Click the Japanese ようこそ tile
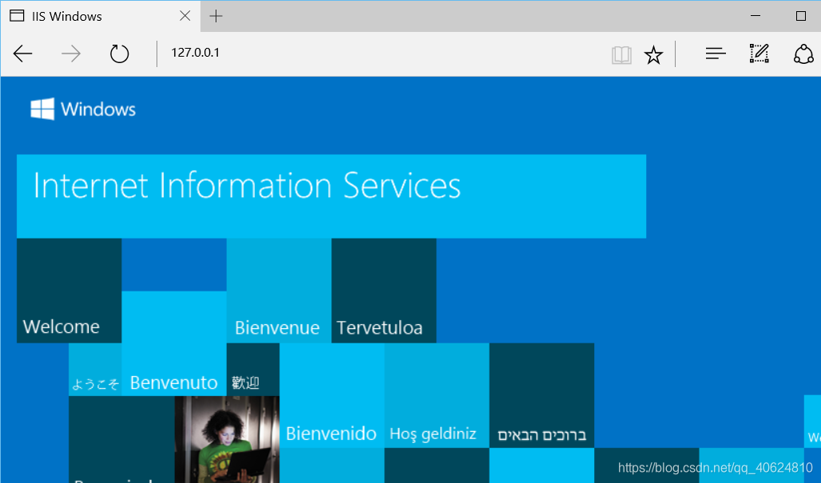Screen dimensions: 821x483 pos(95,370)
